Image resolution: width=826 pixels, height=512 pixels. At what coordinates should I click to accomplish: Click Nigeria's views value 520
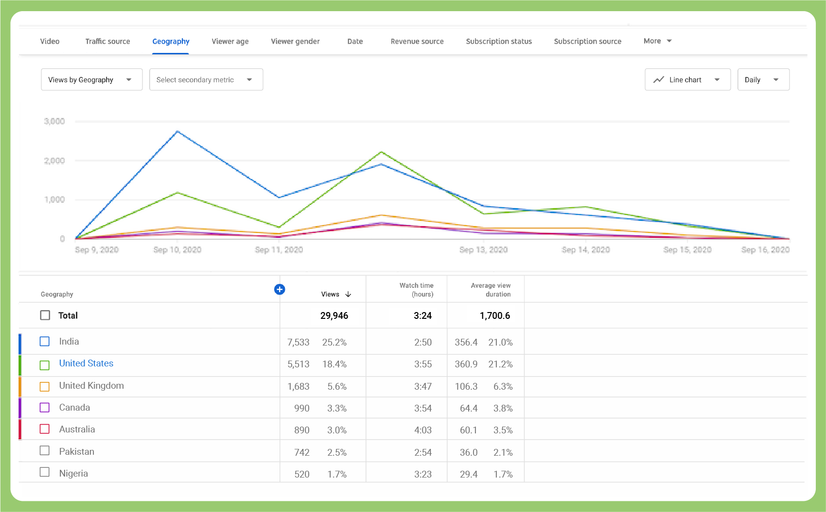click(x=302, y=474)
